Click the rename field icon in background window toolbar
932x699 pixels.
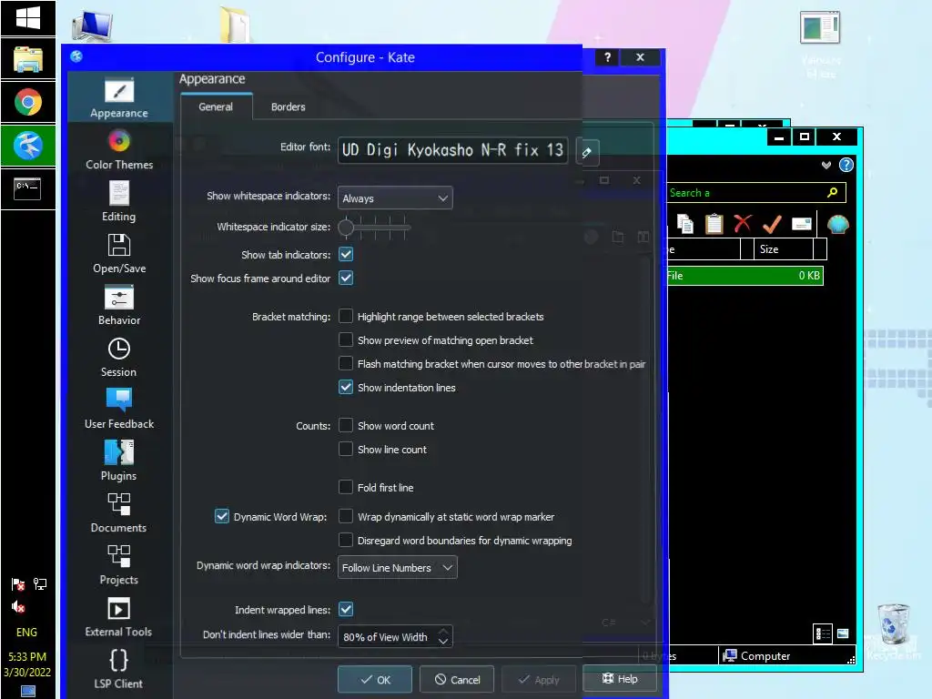click(x=801, y=224)
